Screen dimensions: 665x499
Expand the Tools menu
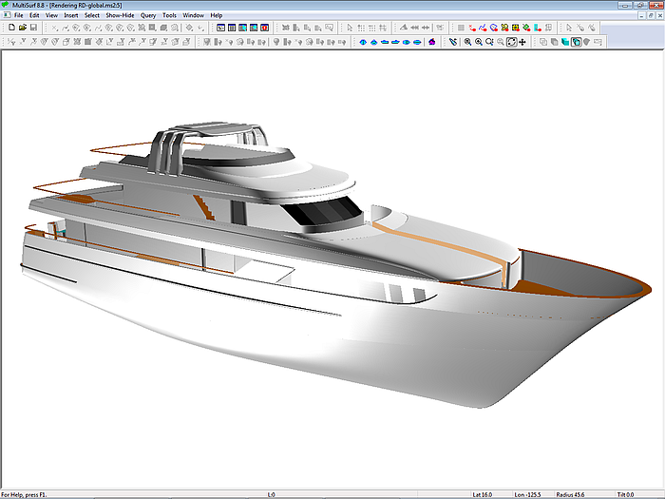[169, 16]
